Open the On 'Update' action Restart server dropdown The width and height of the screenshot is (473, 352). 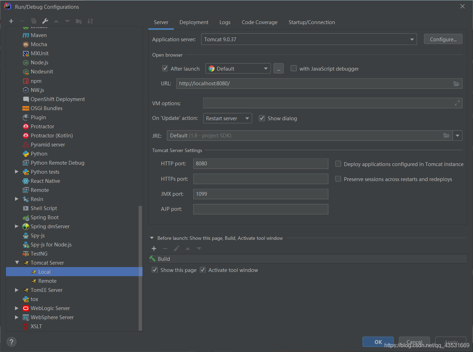[x=228, y=118]
